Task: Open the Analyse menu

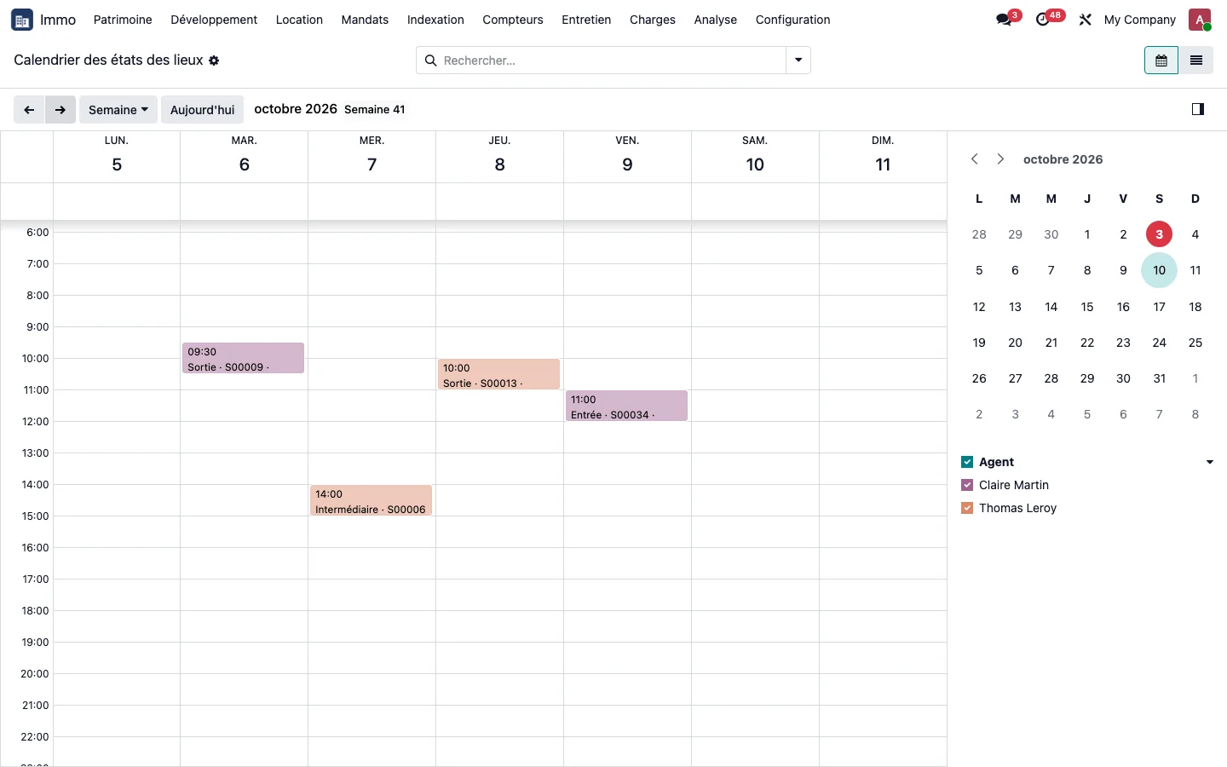Action: (x=716, y=20)
